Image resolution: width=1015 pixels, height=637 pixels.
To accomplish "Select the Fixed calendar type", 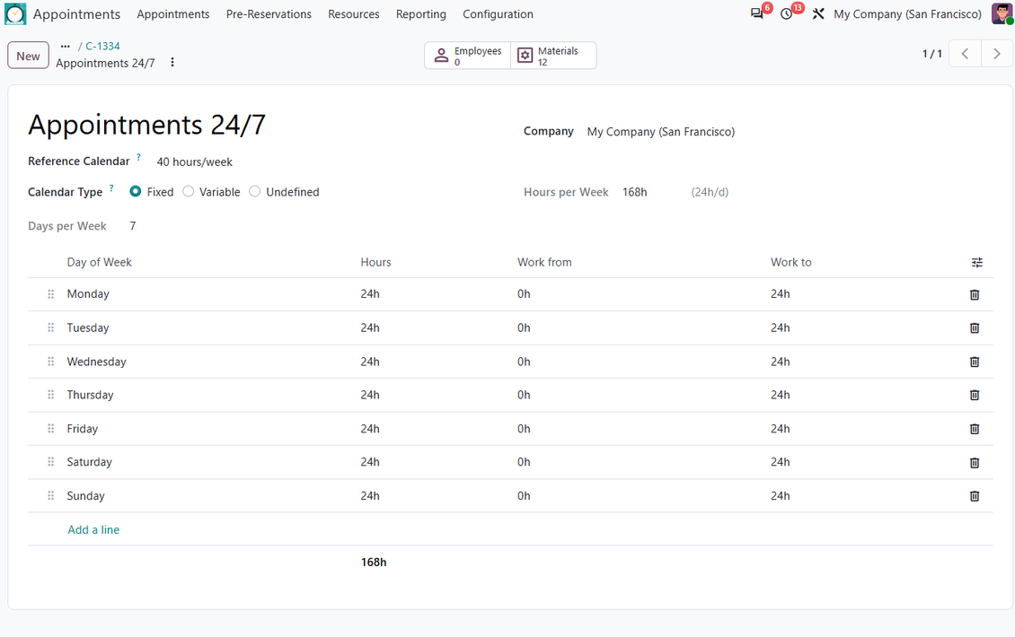I will coord(136,191).
